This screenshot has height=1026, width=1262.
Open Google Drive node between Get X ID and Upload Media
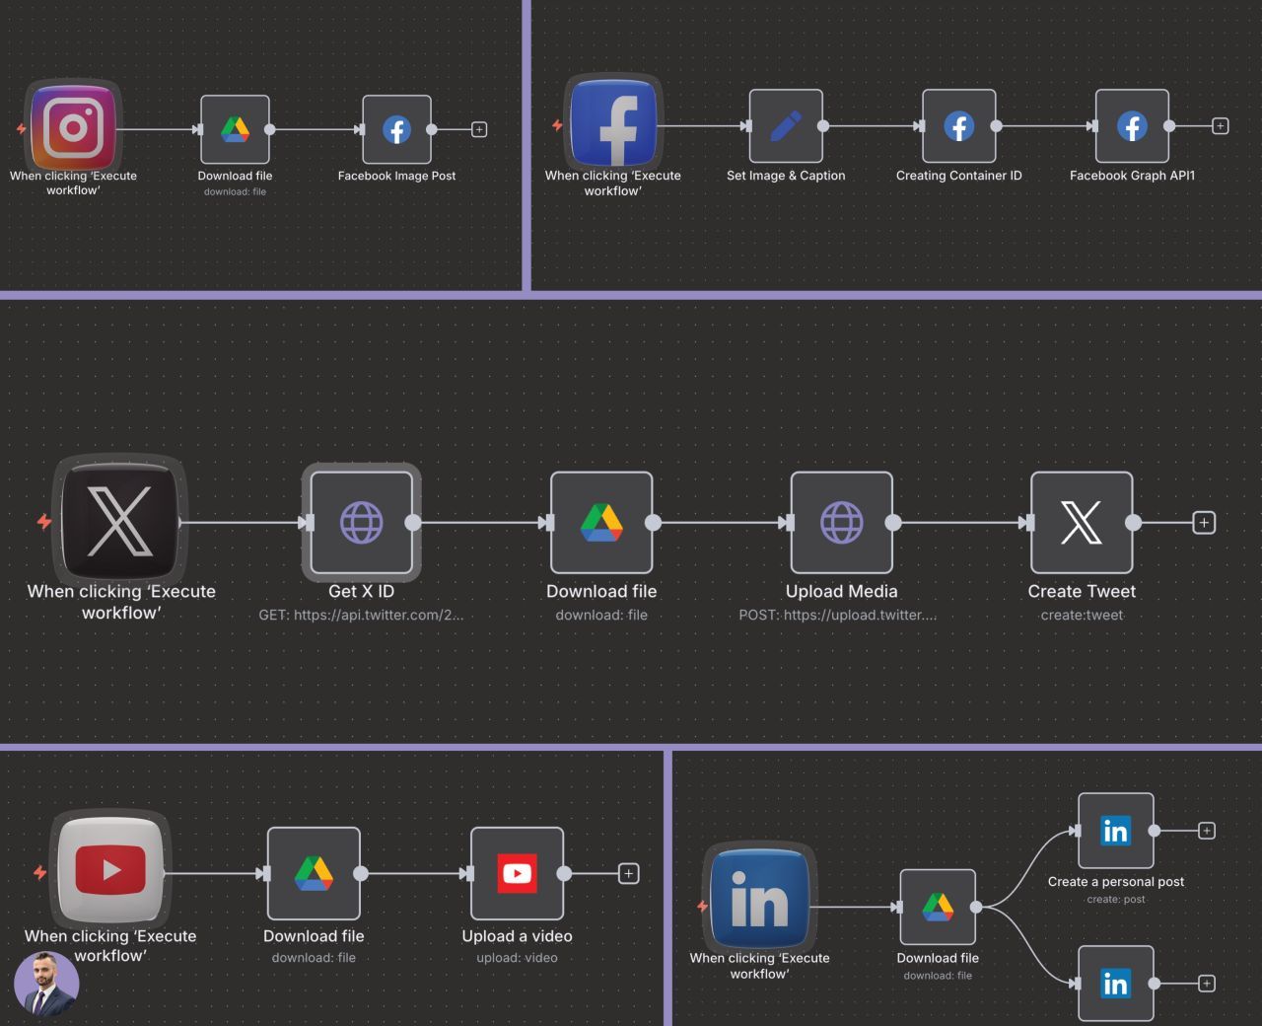(601, 522)
